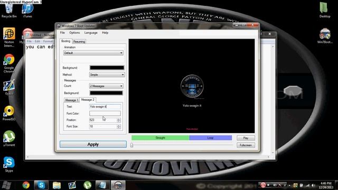Screen dimensions: 338x190
Task: Click the Play button
Action: pos(246,138)
